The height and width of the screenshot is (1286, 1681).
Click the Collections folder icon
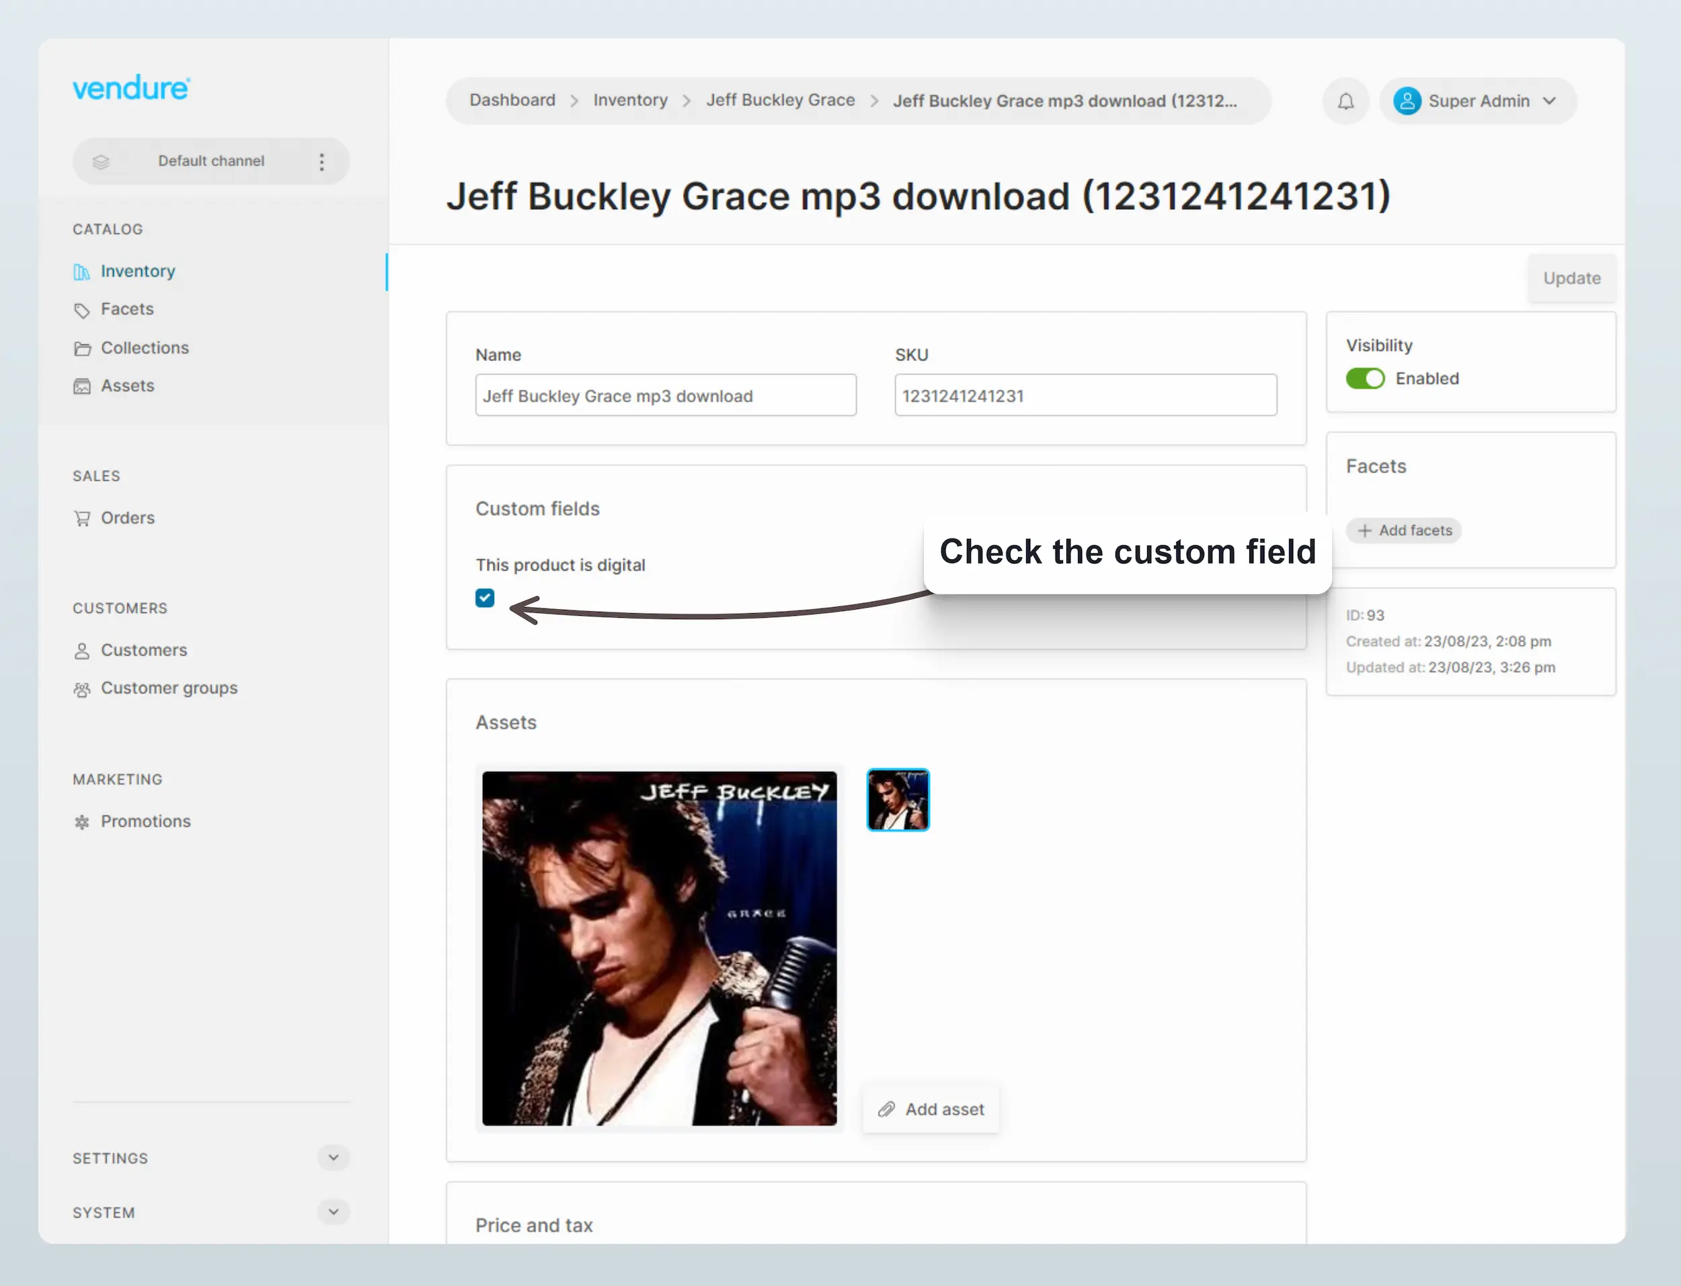[x=82, y=348]
